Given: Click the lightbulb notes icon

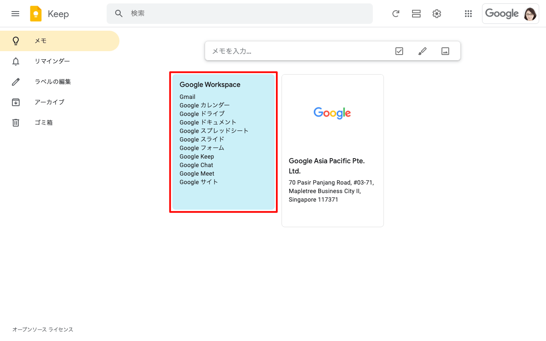Looking at the screenshot, I should [16, 41].
